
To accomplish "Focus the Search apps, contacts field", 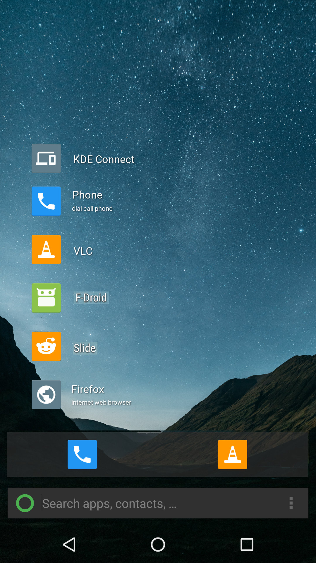I will pyautogui.click(x=158, y=503).
